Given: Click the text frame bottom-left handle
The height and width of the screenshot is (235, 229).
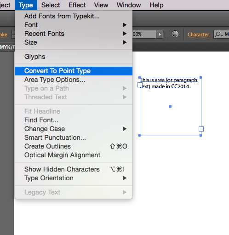Looking at the screenshot, I should (139, 135).
